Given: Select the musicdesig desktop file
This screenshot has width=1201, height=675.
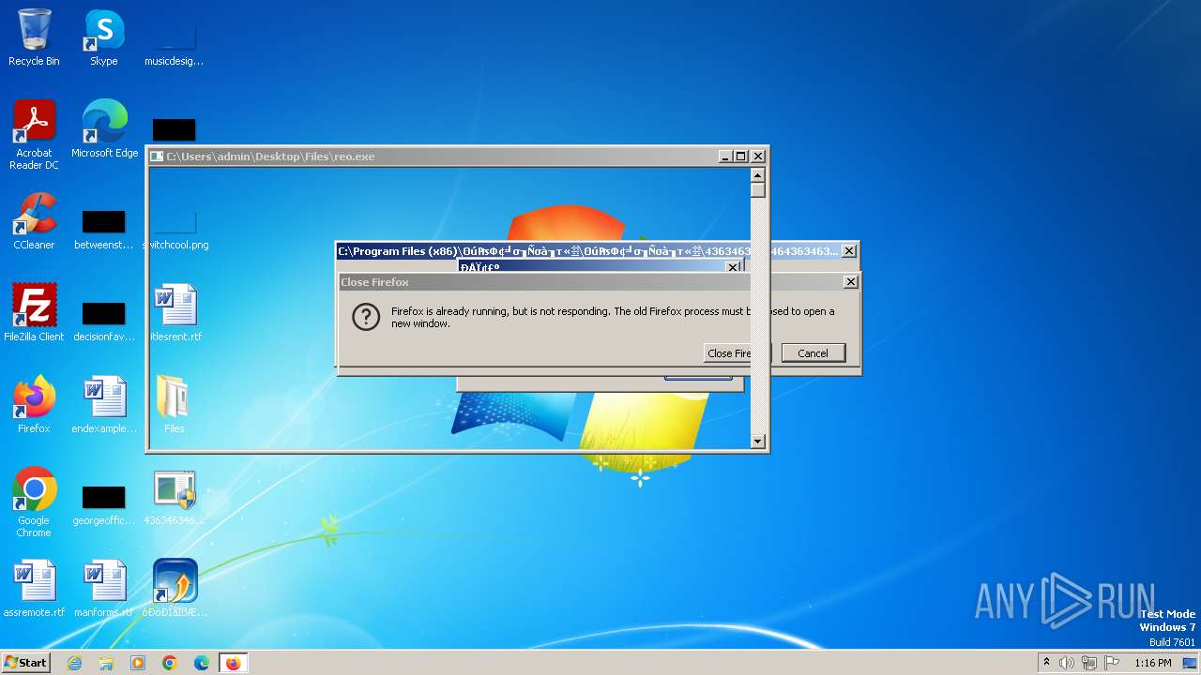Looking at the screenshot, I should (x=174, y=42).
